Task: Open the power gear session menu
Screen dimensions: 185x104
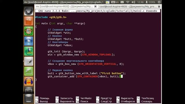Action: pos(159,2)
